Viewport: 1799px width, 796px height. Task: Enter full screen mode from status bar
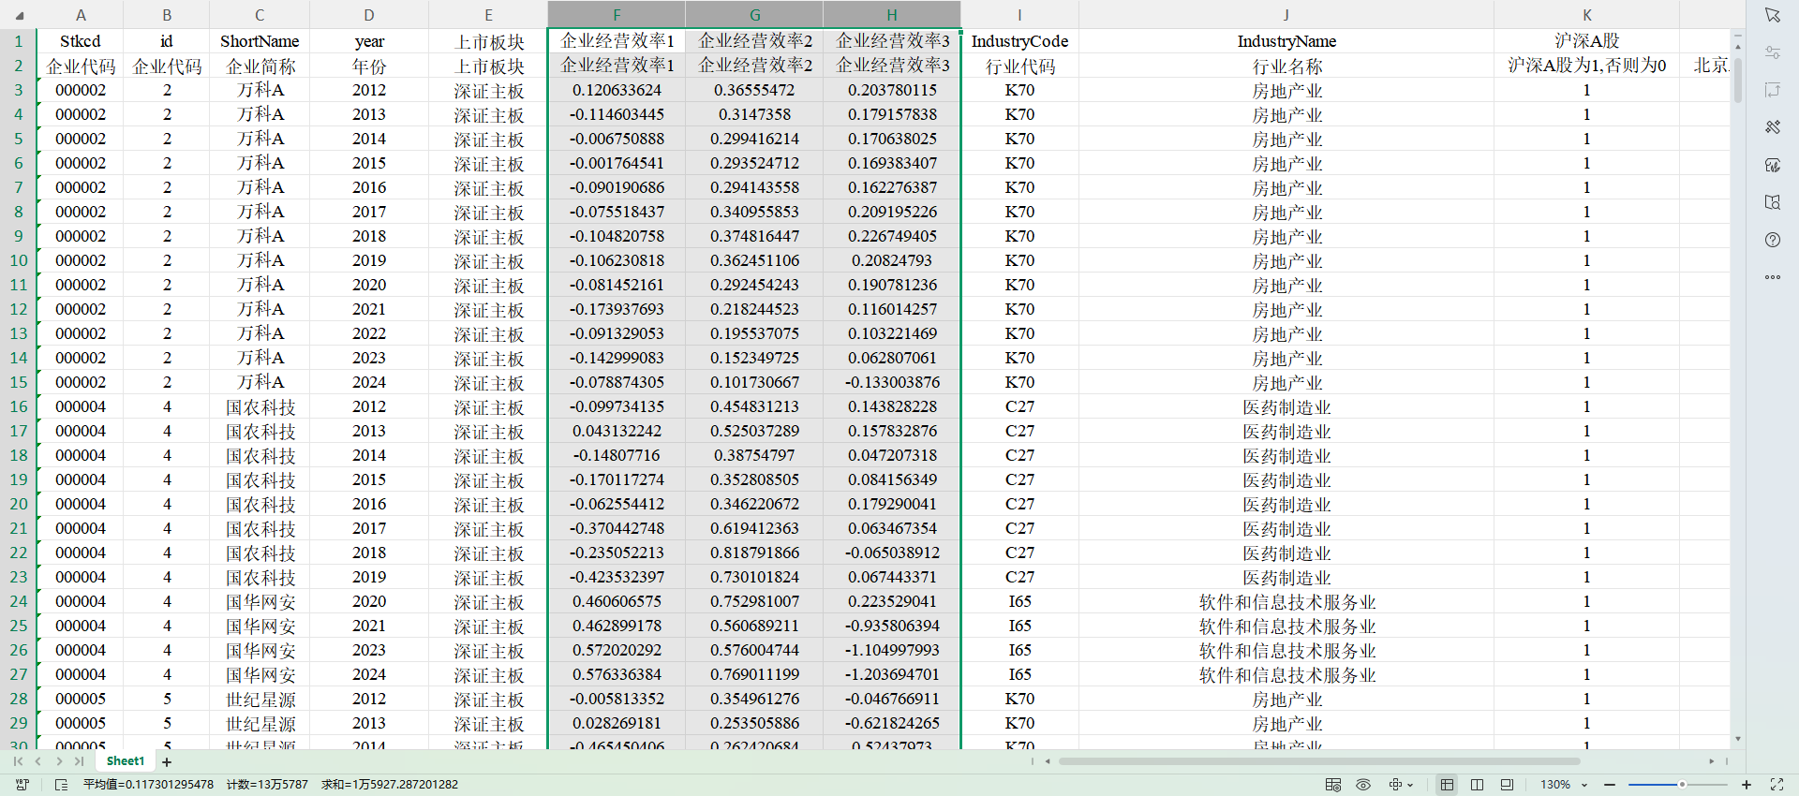coord(1777,785)
